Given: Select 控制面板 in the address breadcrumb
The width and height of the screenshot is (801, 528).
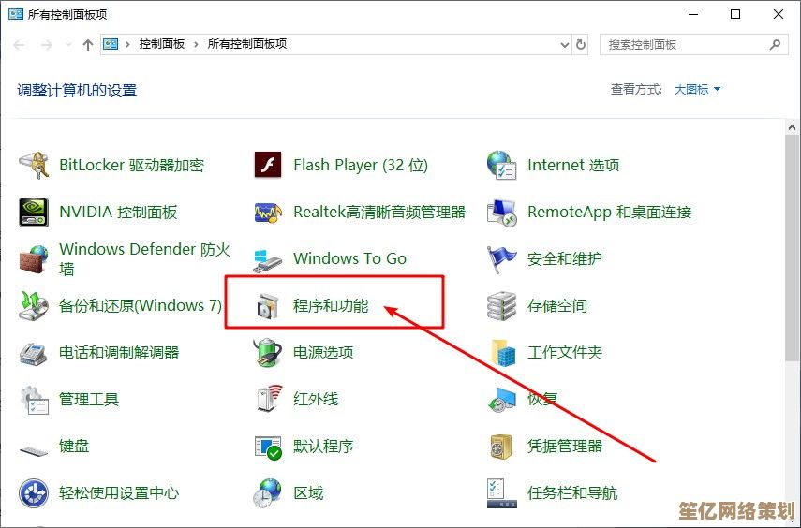Looking at the screenshot, I should pyautogui.click(x=162, y=44).
